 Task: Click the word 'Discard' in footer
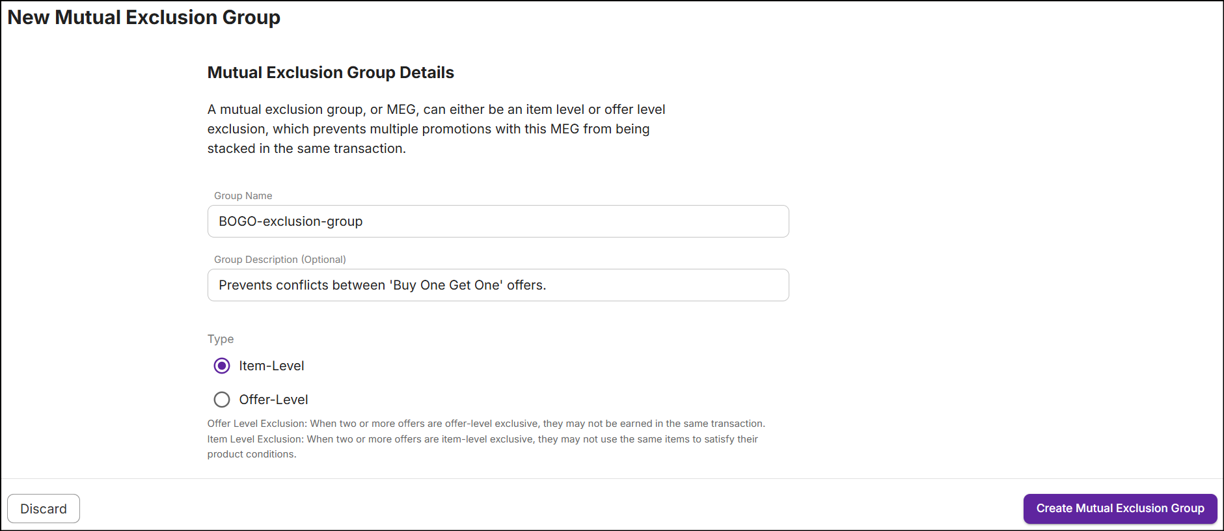(44, 509)
